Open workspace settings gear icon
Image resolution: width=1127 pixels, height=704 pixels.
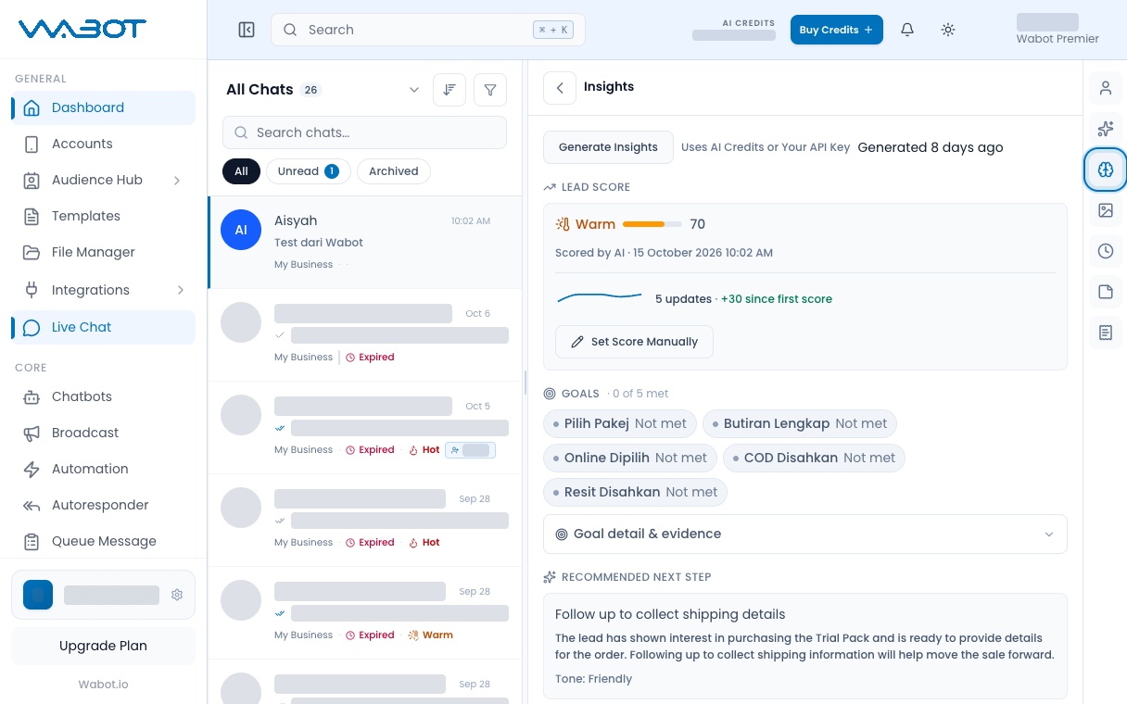[x=177, y=595]
